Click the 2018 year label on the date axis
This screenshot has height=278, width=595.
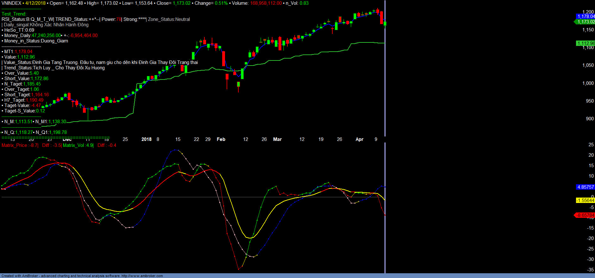pos(146,139)
